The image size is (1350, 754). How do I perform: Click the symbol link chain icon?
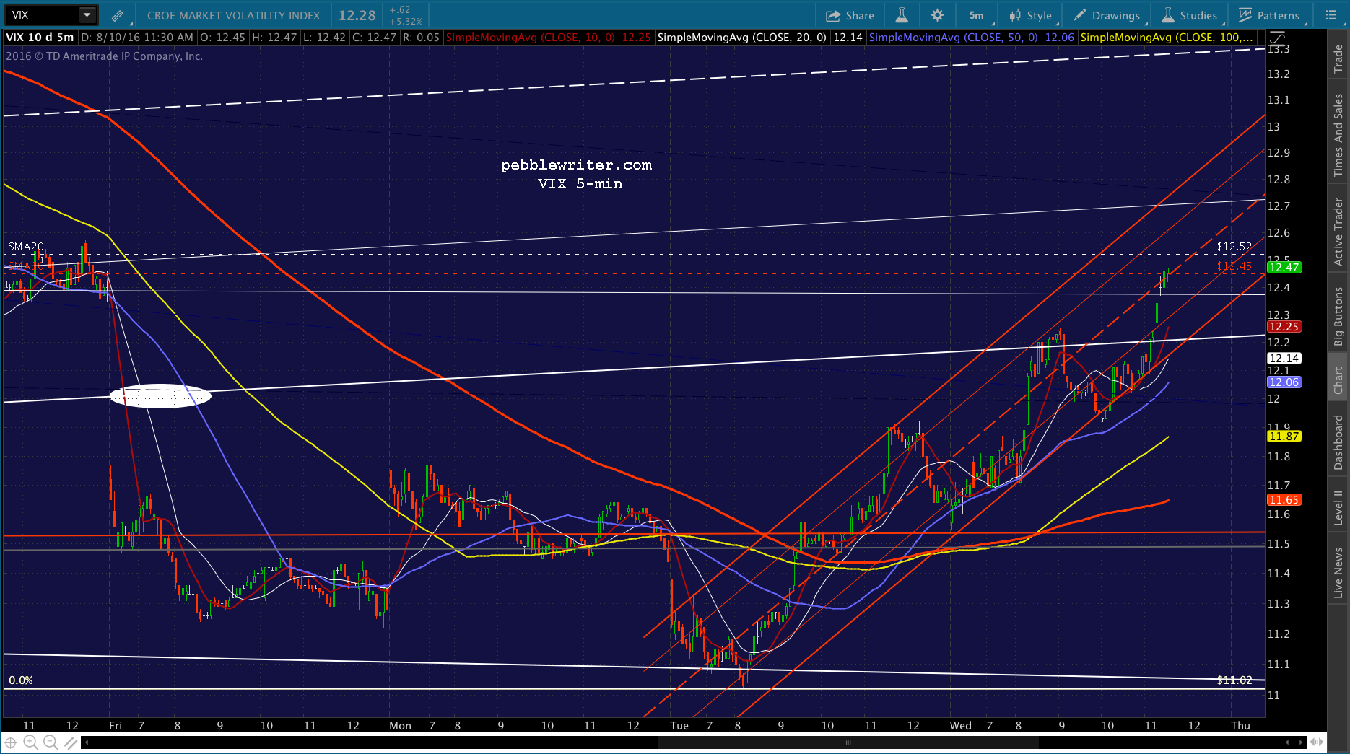pyautogui.click(x=117, y=15)
